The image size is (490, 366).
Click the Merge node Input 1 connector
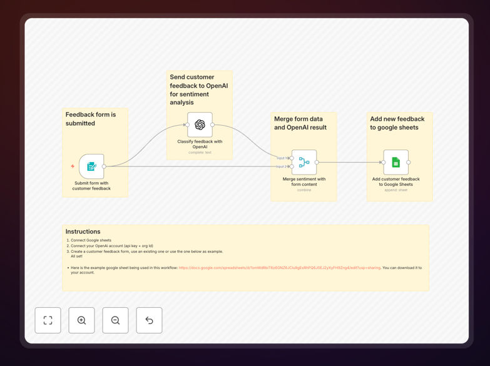point(292,158)
